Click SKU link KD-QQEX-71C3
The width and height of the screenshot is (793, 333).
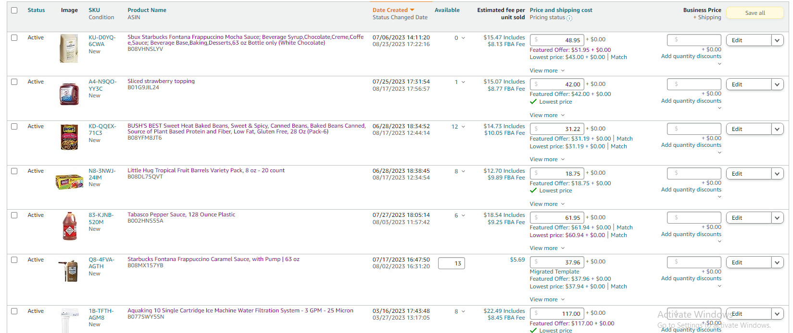coord(102,130)
